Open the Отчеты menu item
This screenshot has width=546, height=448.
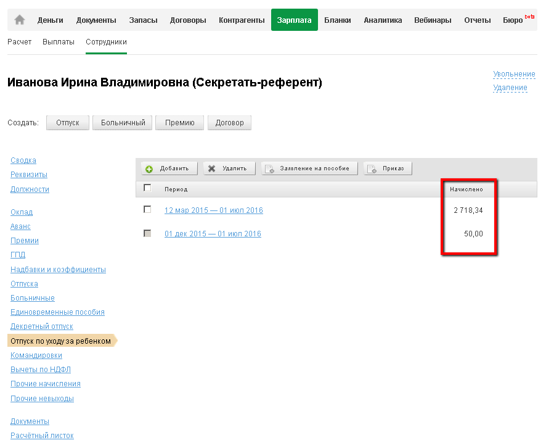(478, 20)
